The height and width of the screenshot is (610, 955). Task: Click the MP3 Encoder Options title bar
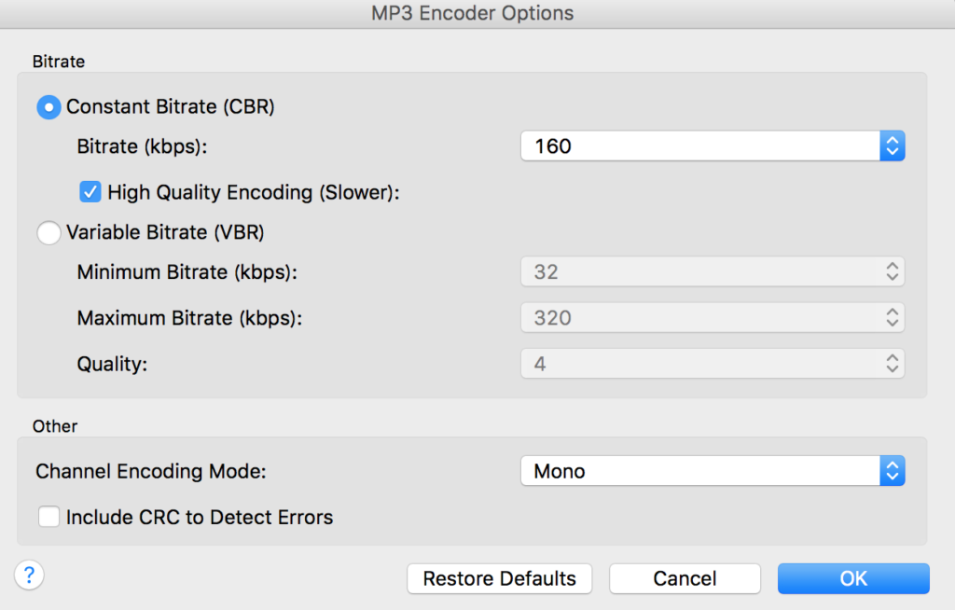[473, 13]
